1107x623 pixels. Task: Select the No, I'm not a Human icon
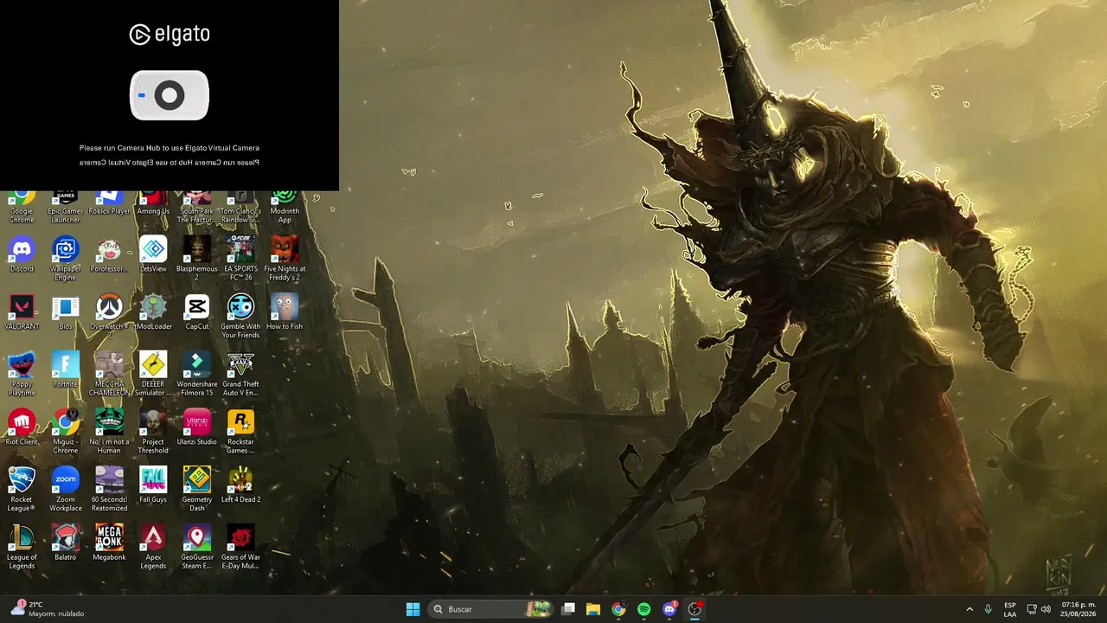(109, 431)
